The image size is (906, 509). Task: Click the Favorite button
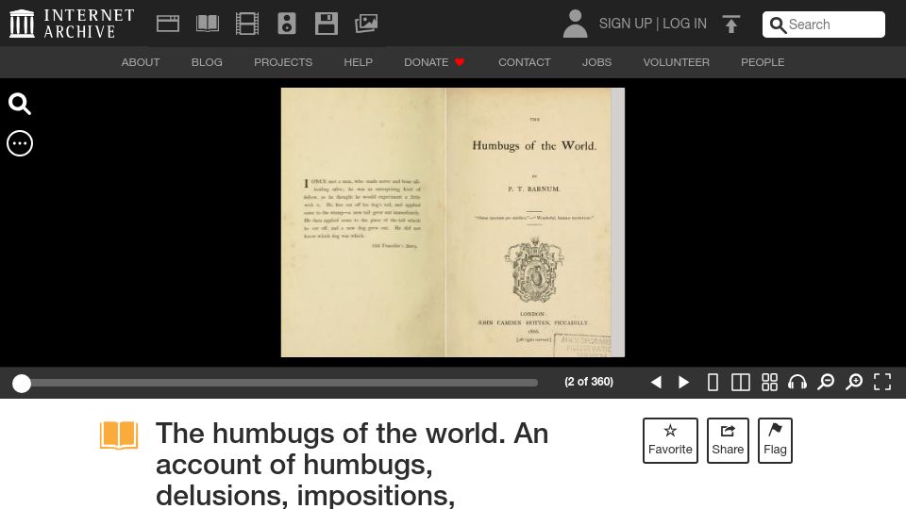tap(670, 440)
